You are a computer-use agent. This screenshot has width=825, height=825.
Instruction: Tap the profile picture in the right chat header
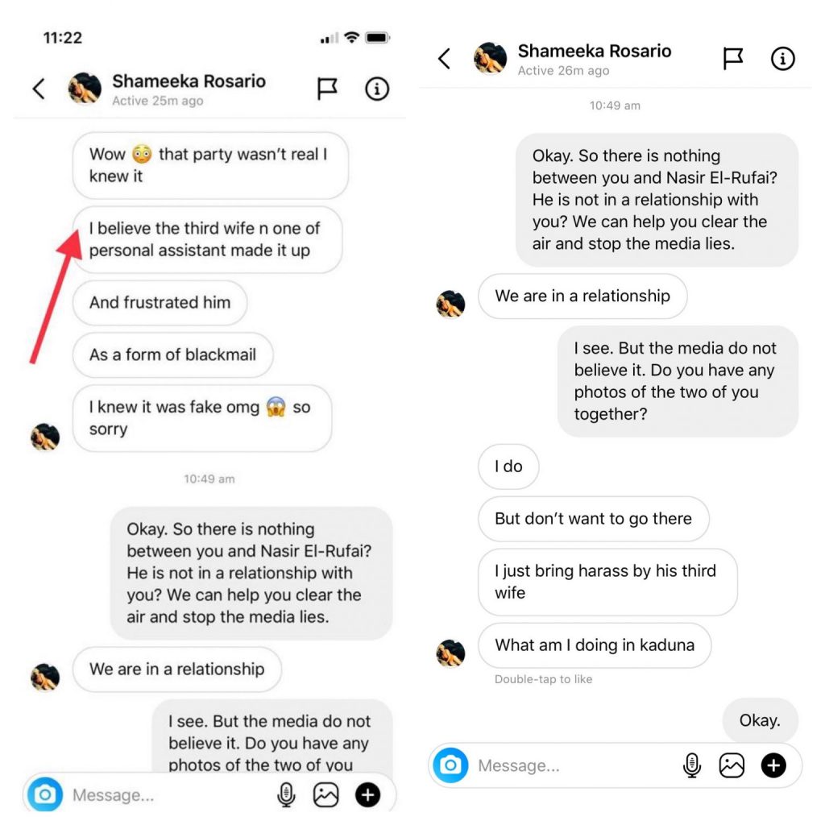(x=490, y=59)
